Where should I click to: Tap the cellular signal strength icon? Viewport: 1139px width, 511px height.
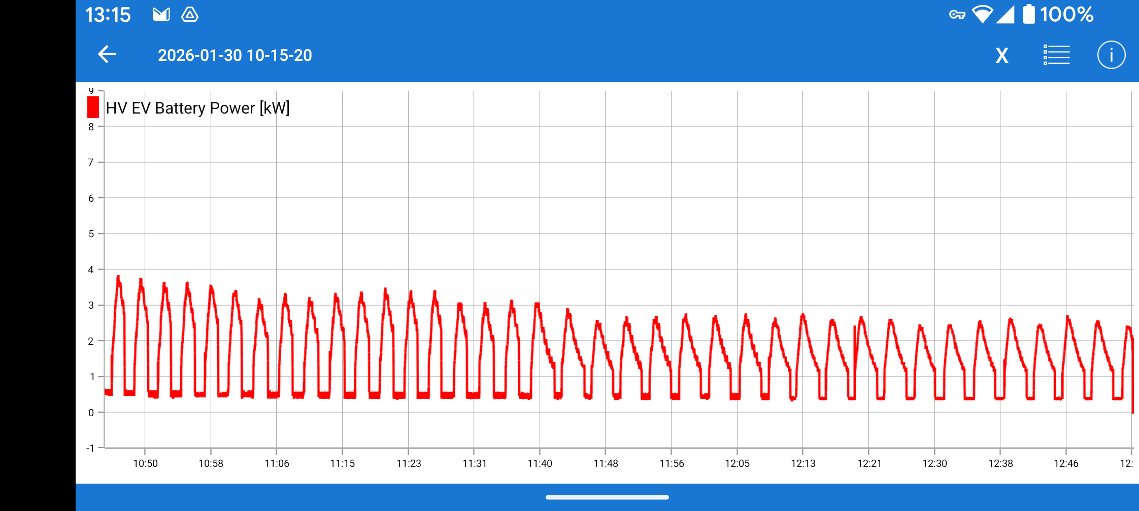(1005, 15)
